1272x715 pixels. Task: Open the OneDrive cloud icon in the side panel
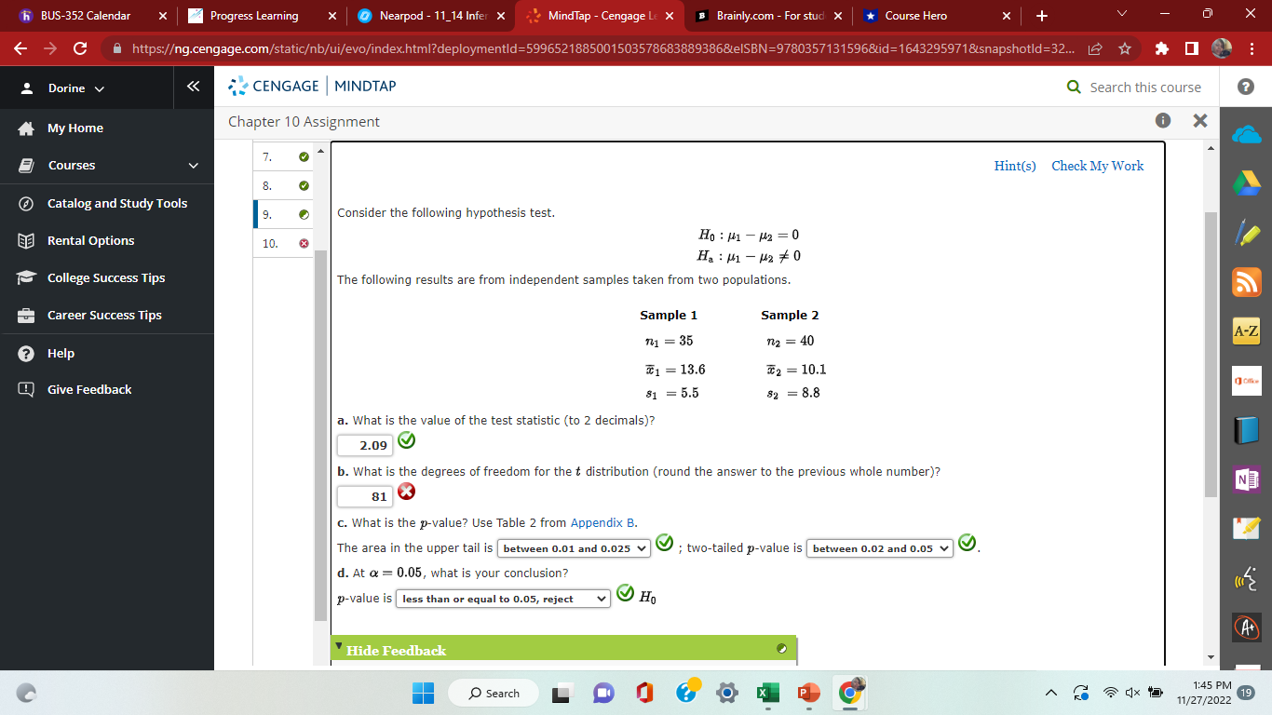1247,133
